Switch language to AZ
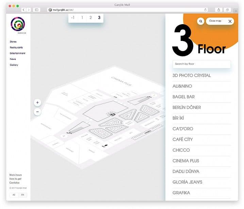The height and width of the screenshot is (209, 244). 14,195
